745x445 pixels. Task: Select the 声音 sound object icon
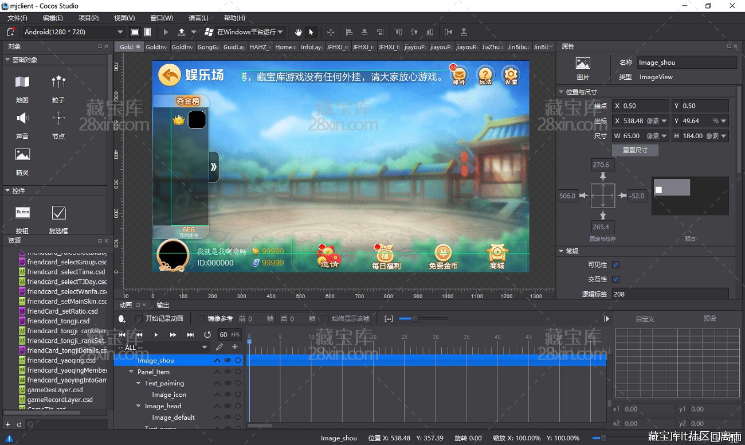[x=22, y=118]
